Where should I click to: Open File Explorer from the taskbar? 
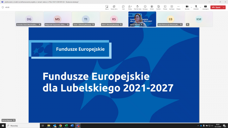tap(49, 126)
